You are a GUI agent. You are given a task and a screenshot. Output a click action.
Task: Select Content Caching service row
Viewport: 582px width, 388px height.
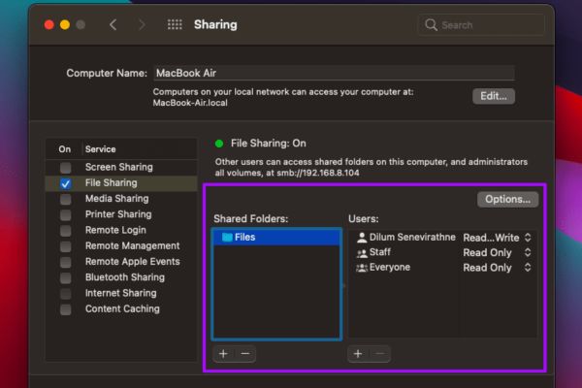pos(121,308)
